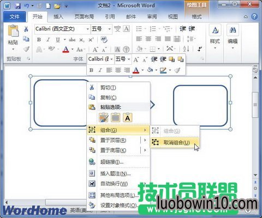Click the Copy icon in the clipboard group

point(26,39)
